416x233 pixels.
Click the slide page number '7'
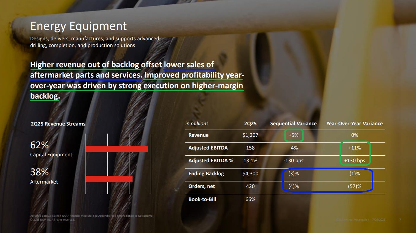click(x=400, y=219)
